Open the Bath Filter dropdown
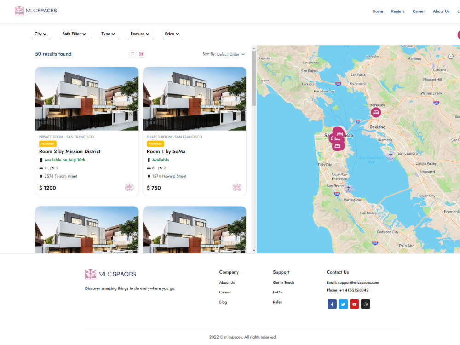460x345 pixels. (x=74, y=34)
